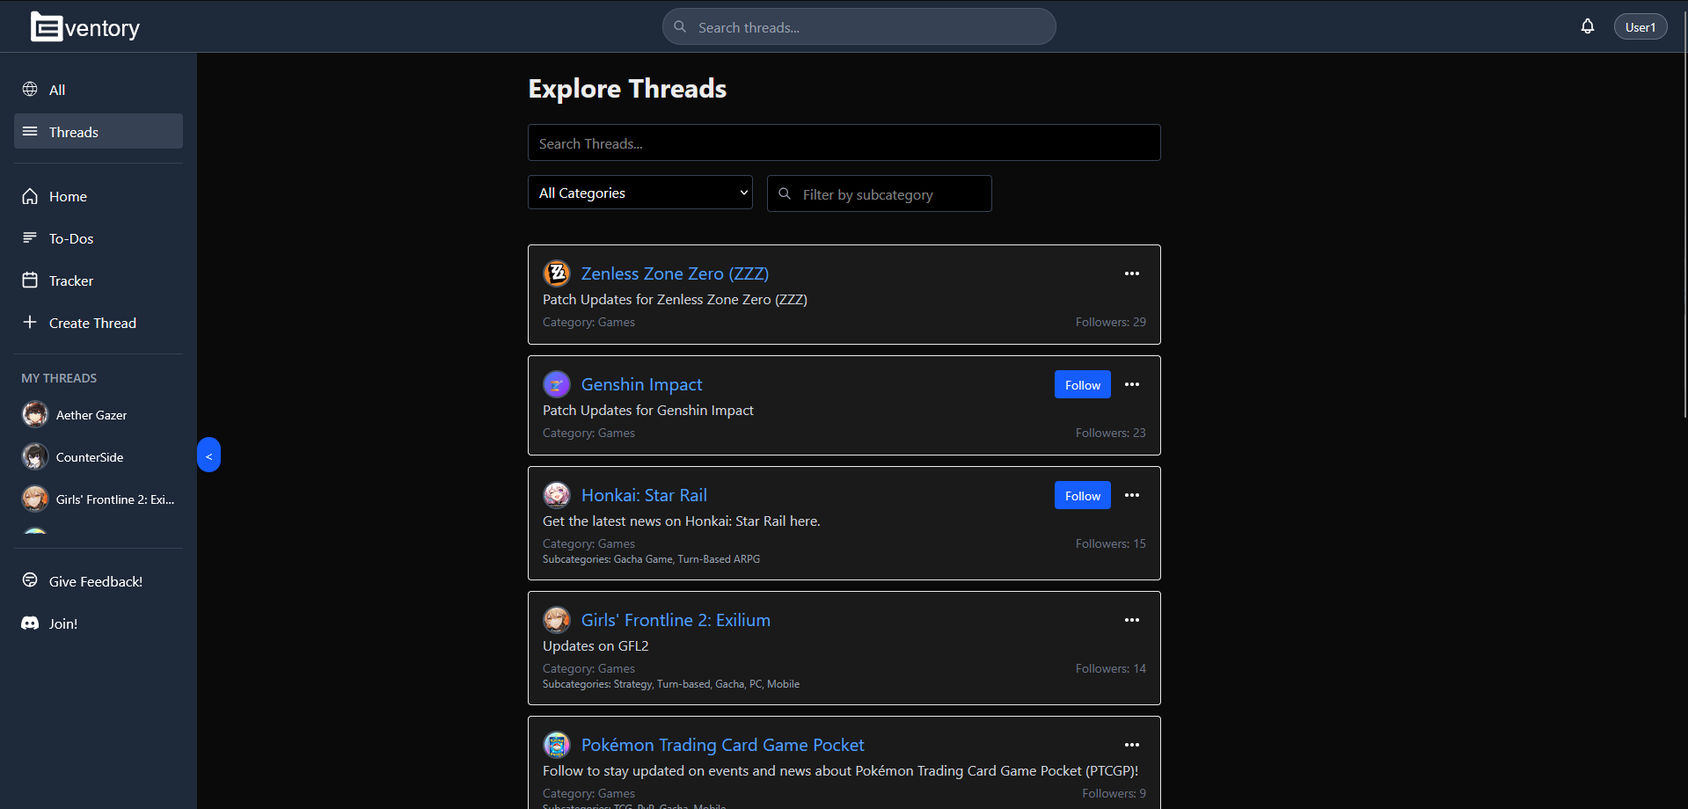Focus the top Search threads bar
This screenshot has width=1688, height=809.
[859, 26]
